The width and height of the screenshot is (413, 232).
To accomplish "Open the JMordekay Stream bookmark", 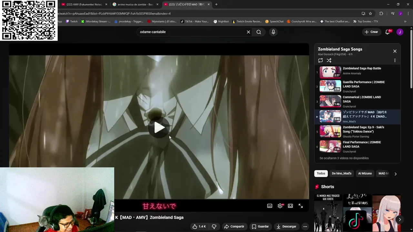I will (96, 22).
